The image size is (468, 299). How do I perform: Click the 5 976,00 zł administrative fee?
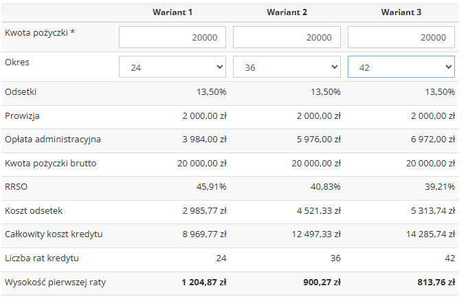click(319, 140)
